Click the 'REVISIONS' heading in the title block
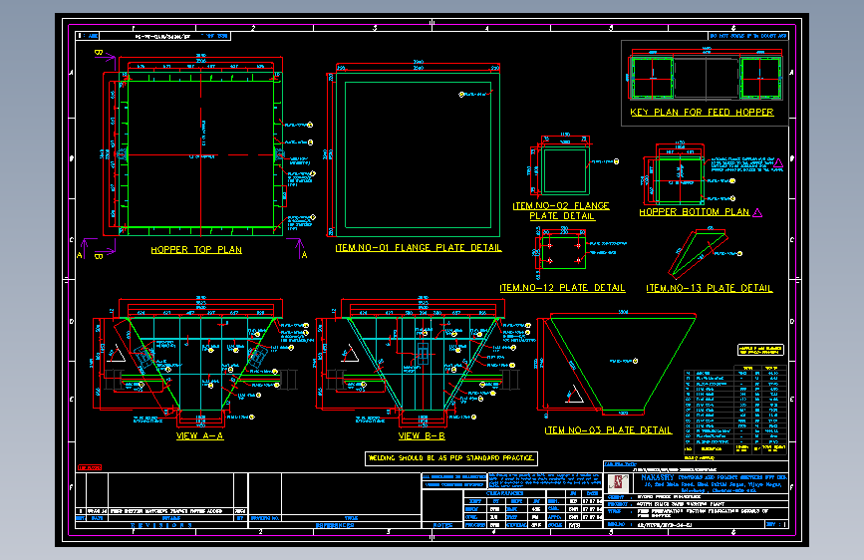Screen dimensions: 864x560 161,525
